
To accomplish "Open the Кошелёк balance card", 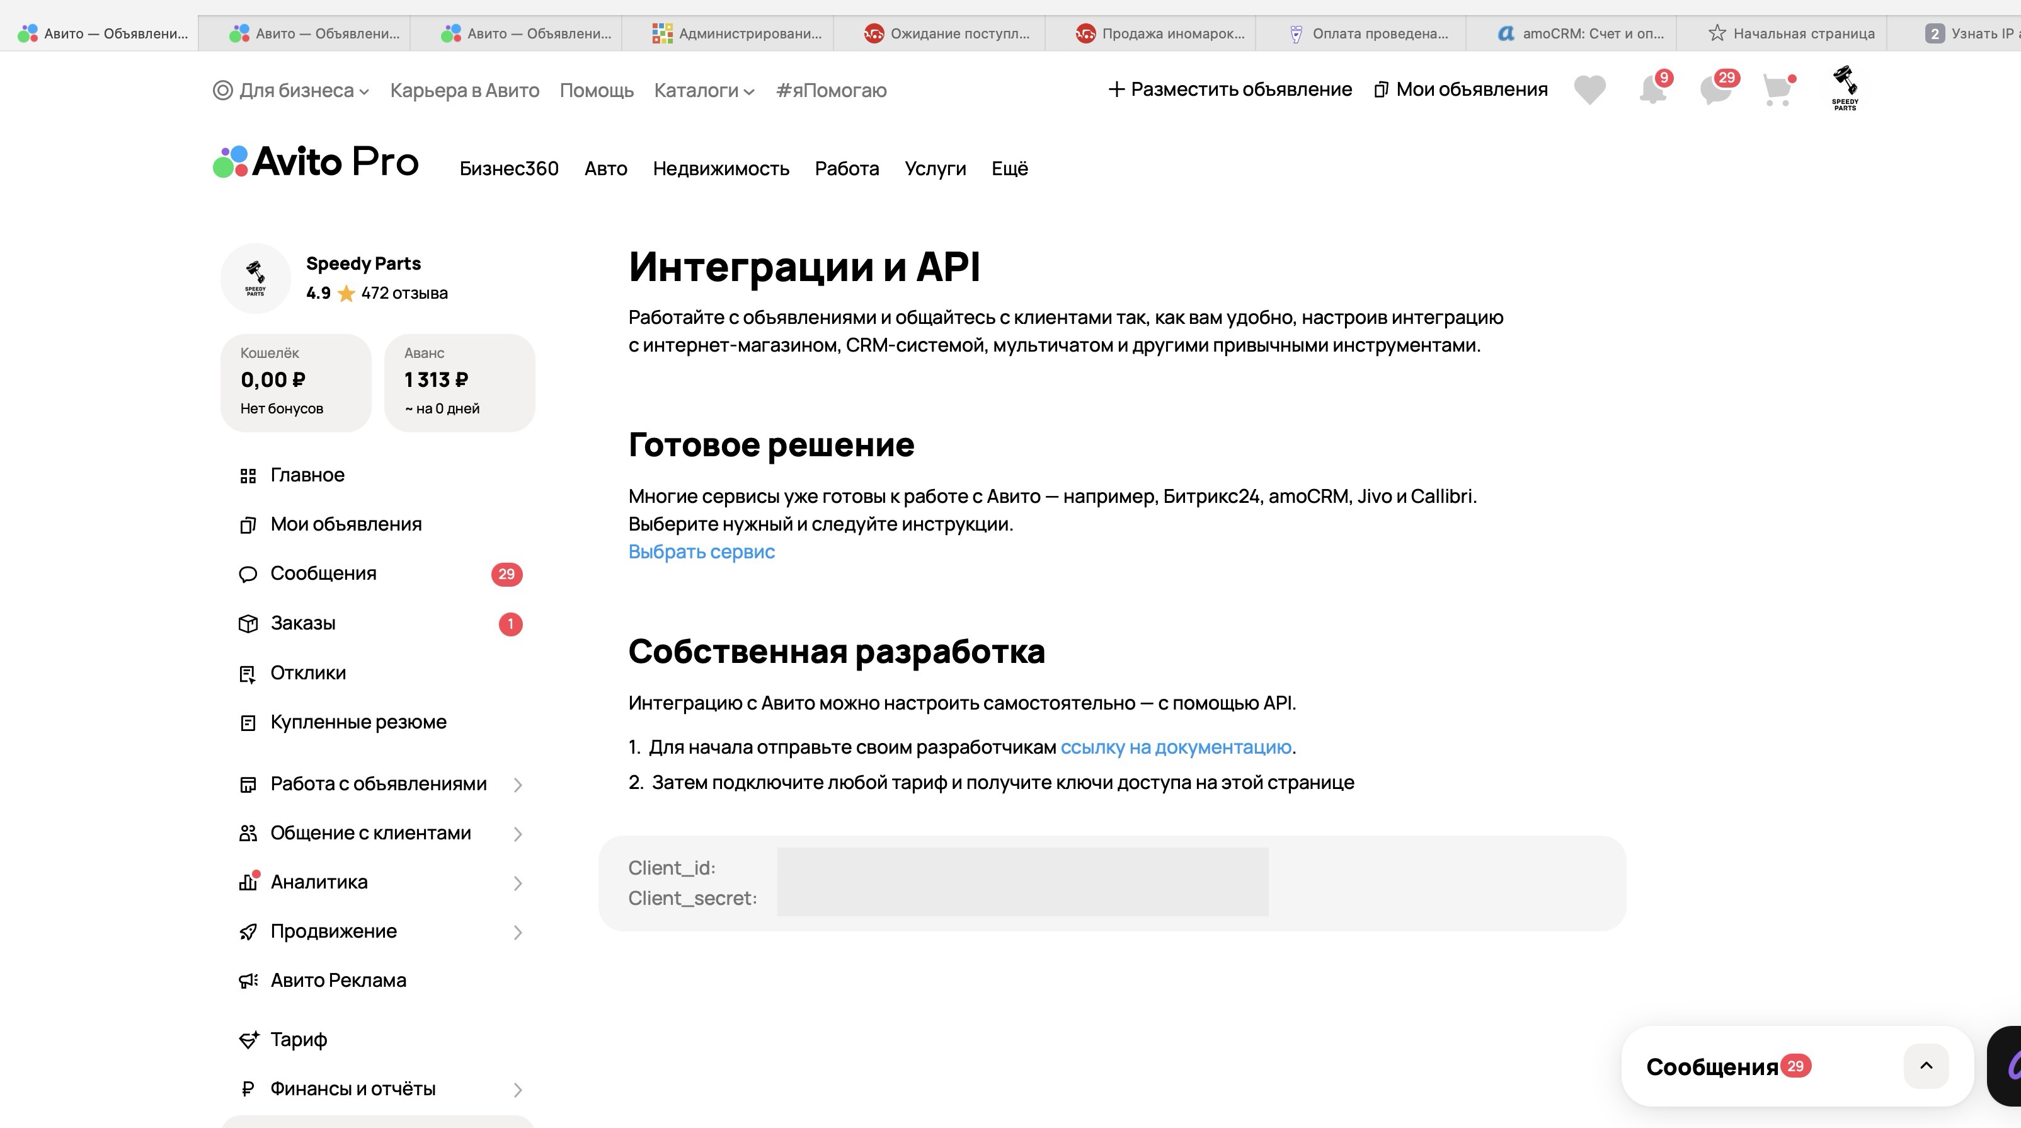I will (x=295, y=383).
